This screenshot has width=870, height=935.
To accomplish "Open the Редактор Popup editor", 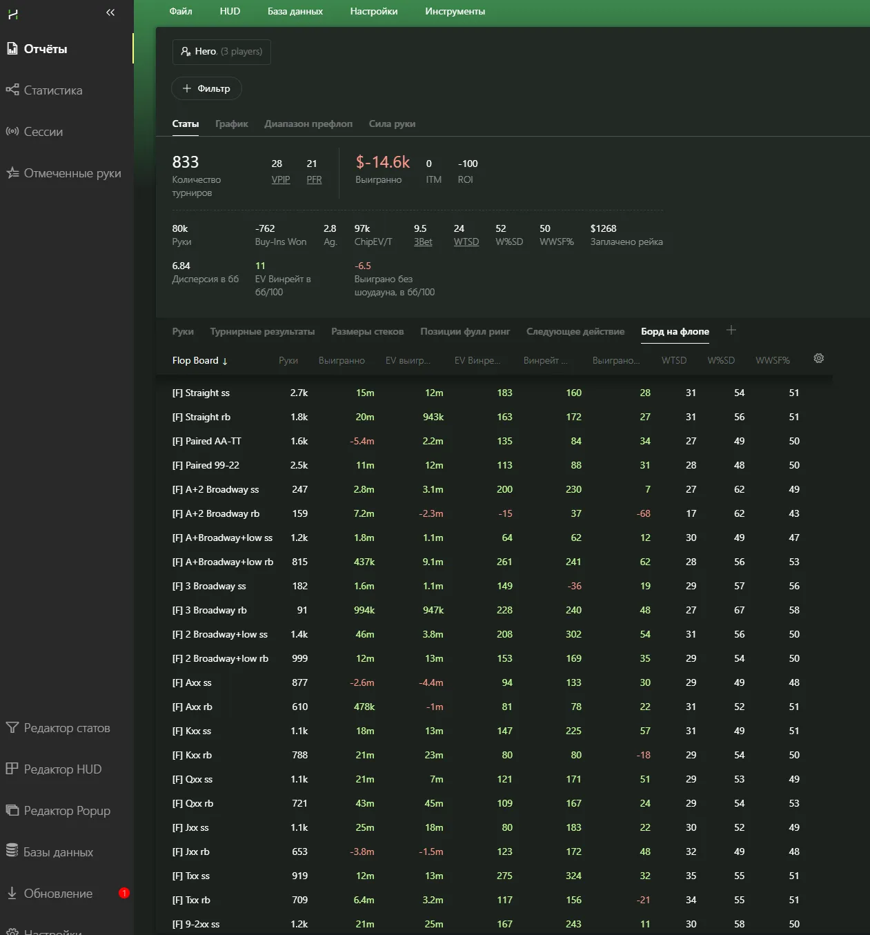I will point(66,811).
